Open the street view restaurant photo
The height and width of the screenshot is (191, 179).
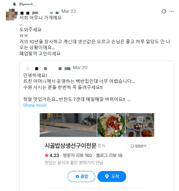(x=68, y=125)
